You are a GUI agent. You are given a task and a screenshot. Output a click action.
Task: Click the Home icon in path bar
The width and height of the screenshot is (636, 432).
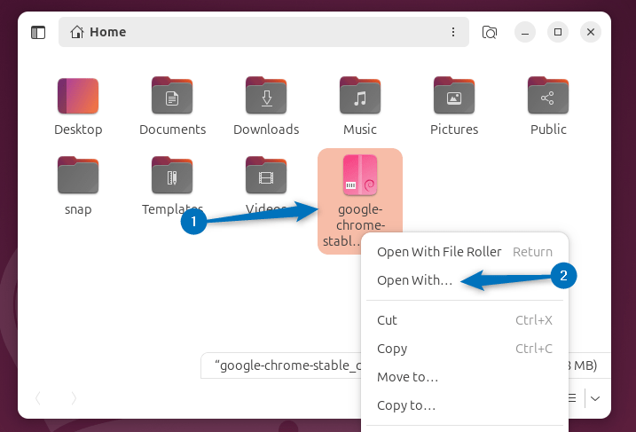coord(77,32)
